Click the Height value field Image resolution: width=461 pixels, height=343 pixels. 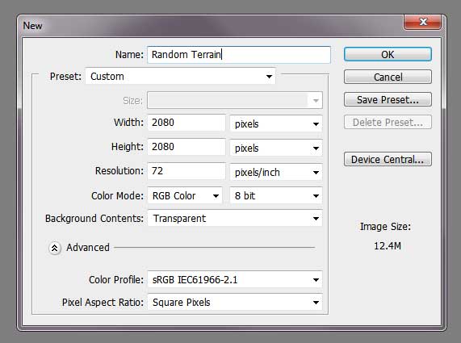pos(186,147)
